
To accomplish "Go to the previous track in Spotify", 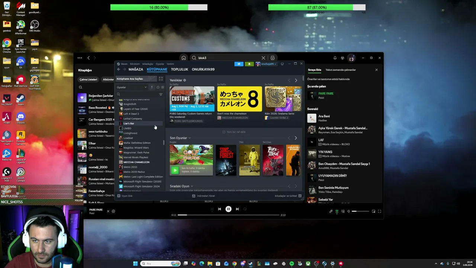I will pos(219,209).
